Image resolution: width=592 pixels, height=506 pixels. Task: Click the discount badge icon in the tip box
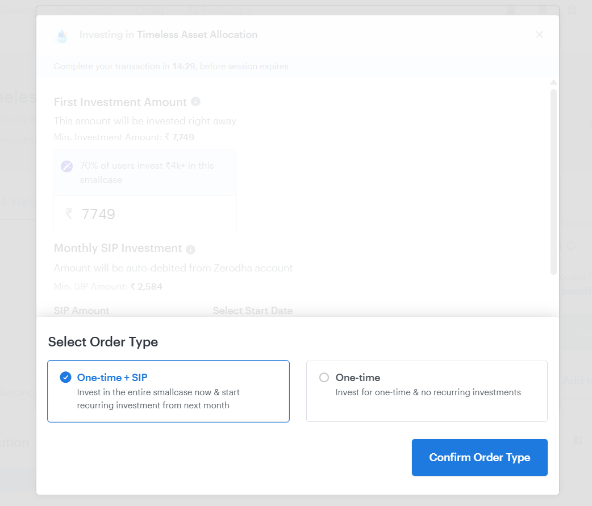(x=66, y=166)
